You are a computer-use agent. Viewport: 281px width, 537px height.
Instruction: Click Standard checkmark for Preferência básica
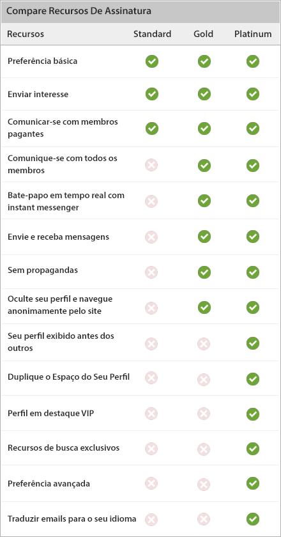[x=151, y=61]
